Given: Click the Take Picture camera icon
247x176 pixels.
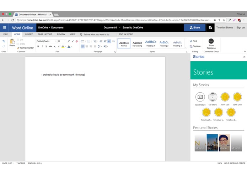Looking at the screenshot, I should coord(200,97).
